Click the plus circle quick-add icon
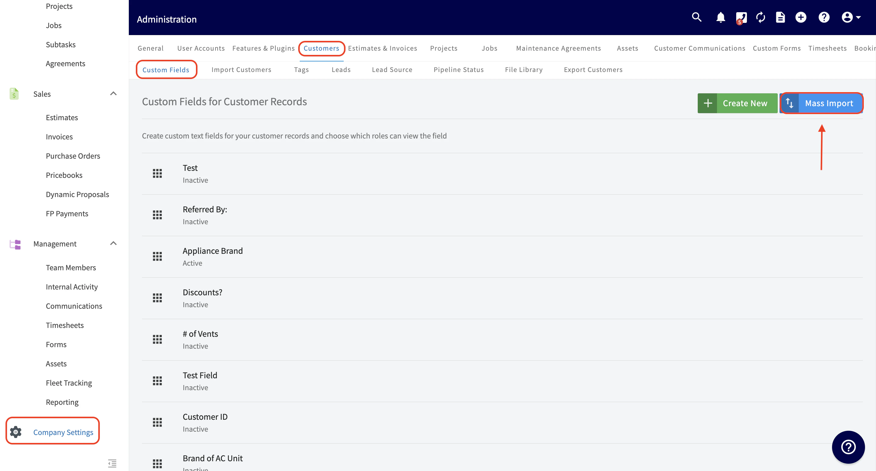Image resolution: width=876 pixels, height=471 pixels. click(x=801, y=17)
